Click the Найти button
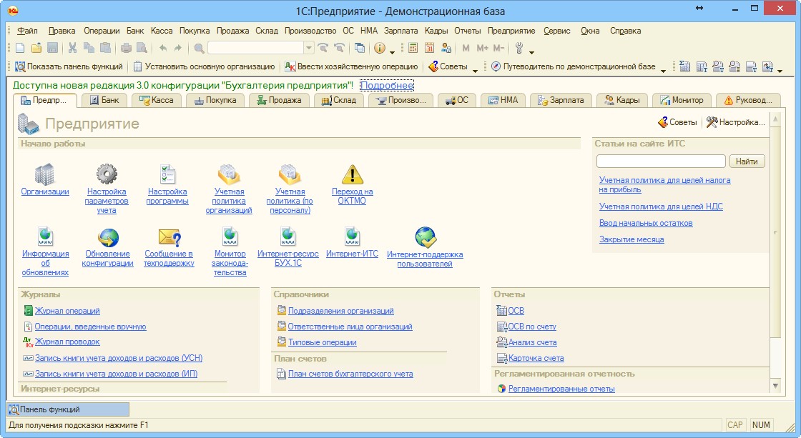The image size is (801, 438). tap(746, 161)
